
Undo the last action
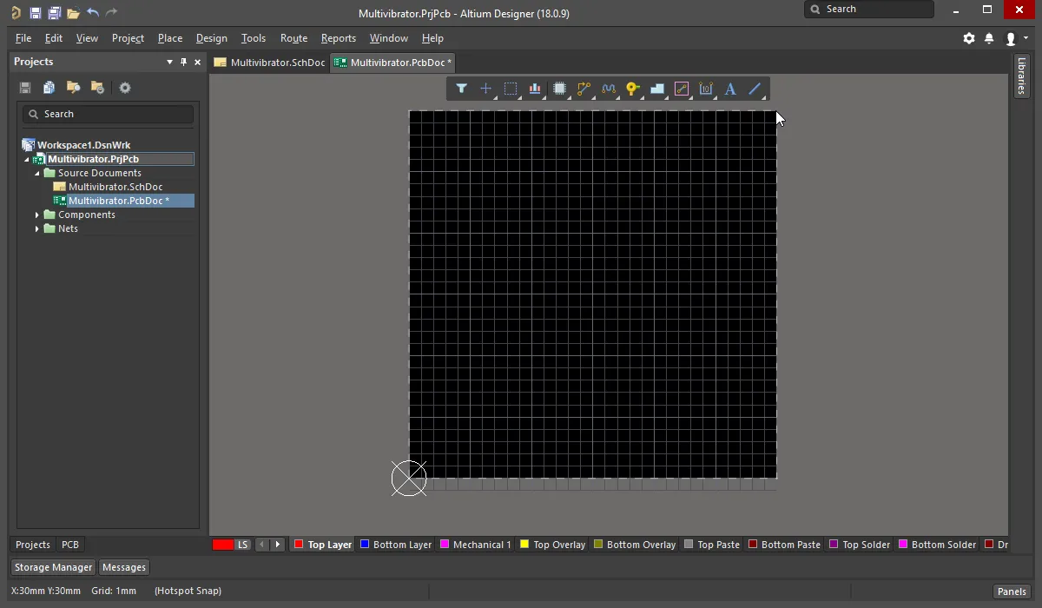tap(93, 13)
